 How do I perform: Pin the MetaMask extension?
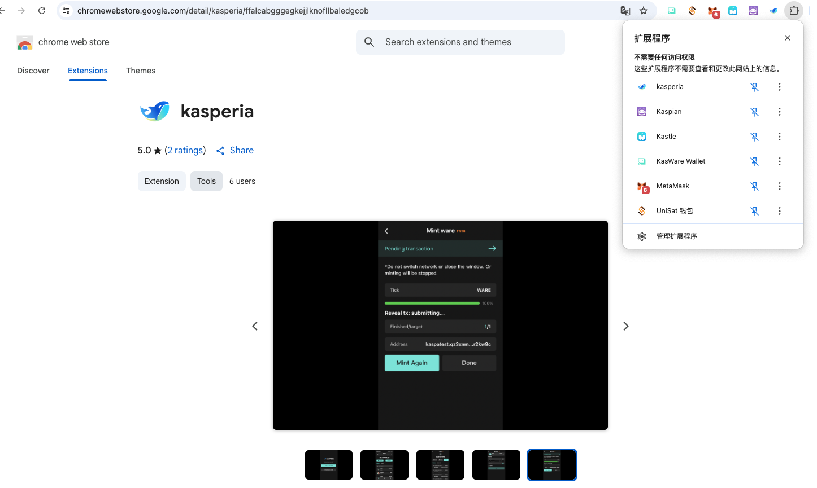click(x=754, y=186)
